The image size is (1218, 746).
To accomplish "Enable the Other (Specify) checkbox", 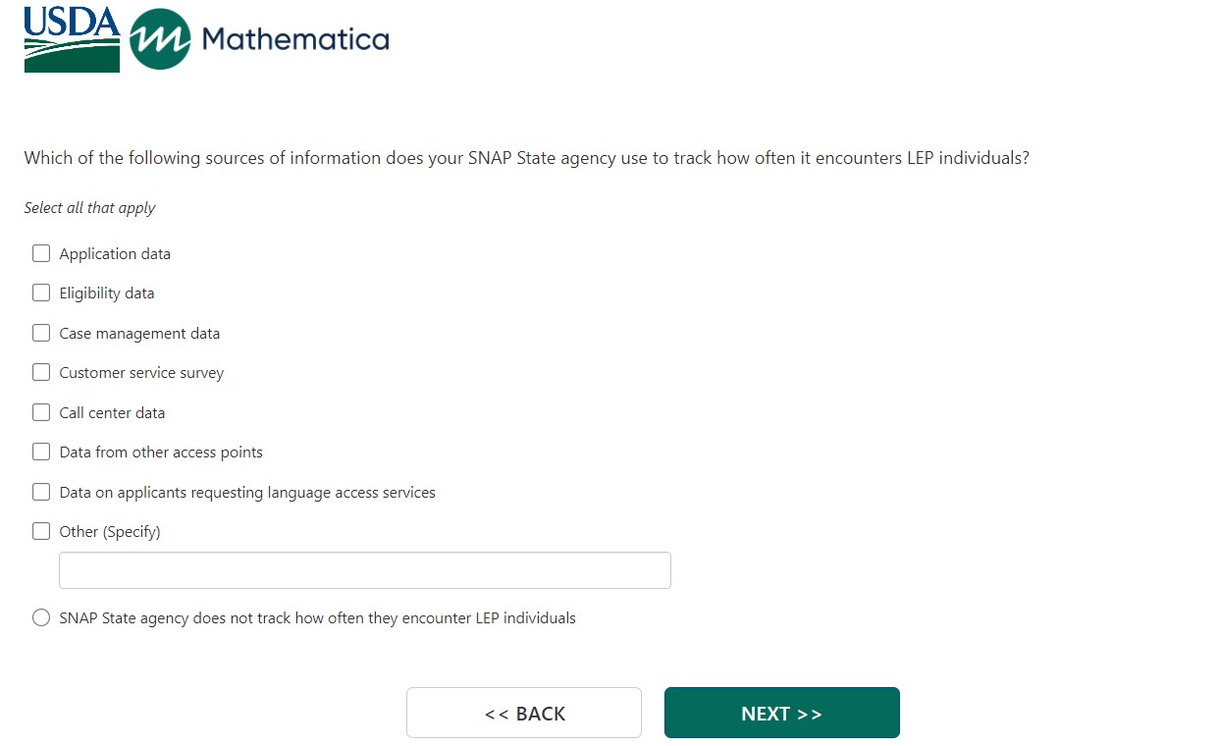I will [x=41, y=531].
